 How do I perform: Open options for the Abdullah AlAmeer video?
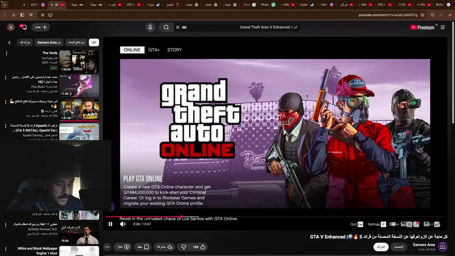click(6, 225)
